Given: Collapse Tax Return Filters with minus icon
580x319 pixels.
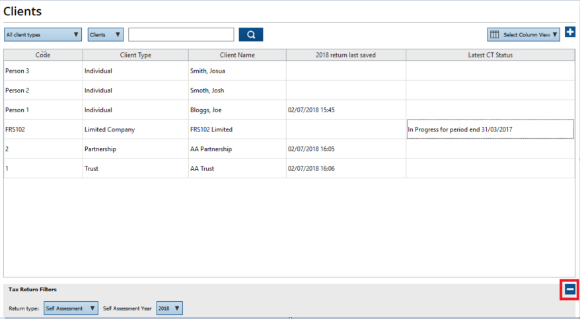Looking at the screenshot, I should [569, 289].
